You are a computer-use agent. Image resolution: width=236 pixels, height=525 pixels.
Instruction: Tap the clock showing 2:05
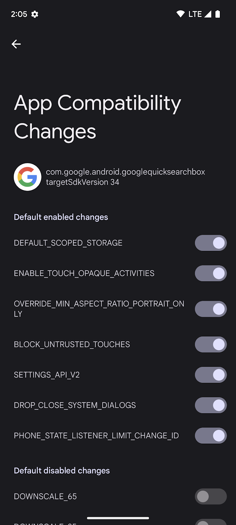coord(19,14)
